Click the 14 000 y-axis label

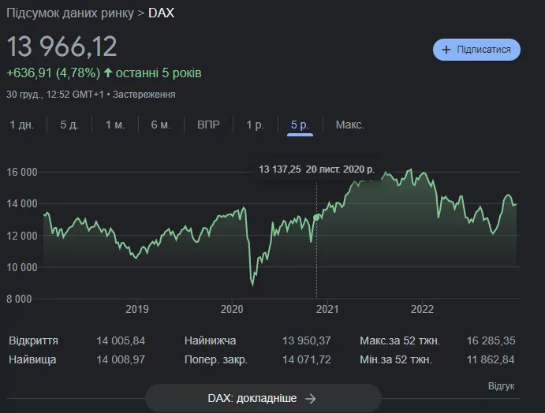coord(22,204)
